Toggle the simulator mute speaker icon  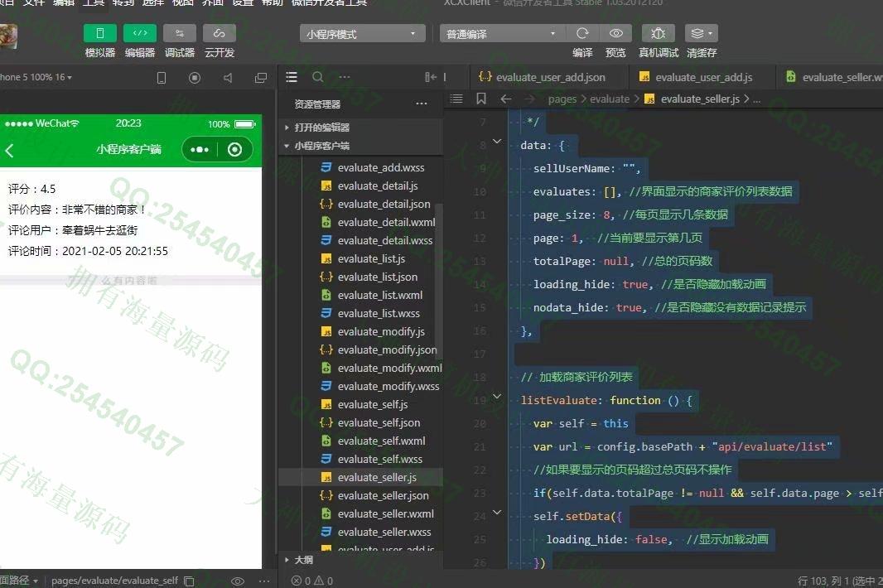228,78
